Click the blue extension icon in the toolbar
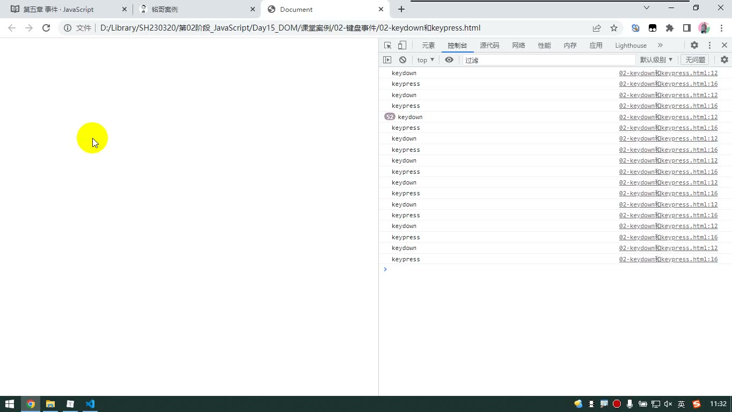The width and height of the screenshot is (732, 412). [635, 28]
